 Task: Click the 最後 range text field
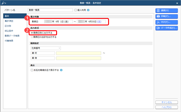[x=43, y=58]
